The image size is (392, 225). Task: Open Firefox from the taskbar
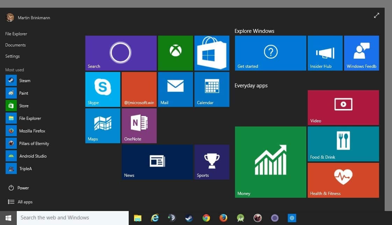pos(223,218)
